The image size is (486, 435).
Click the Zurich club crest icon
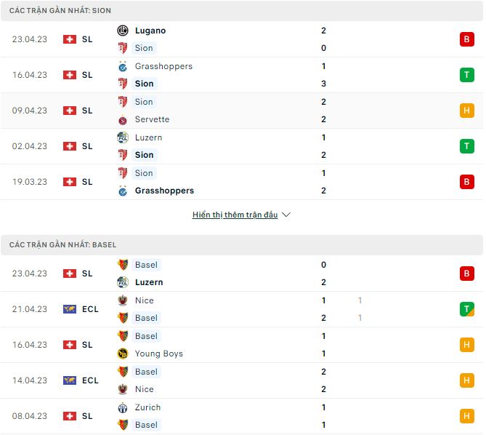(x=123, y=407)
